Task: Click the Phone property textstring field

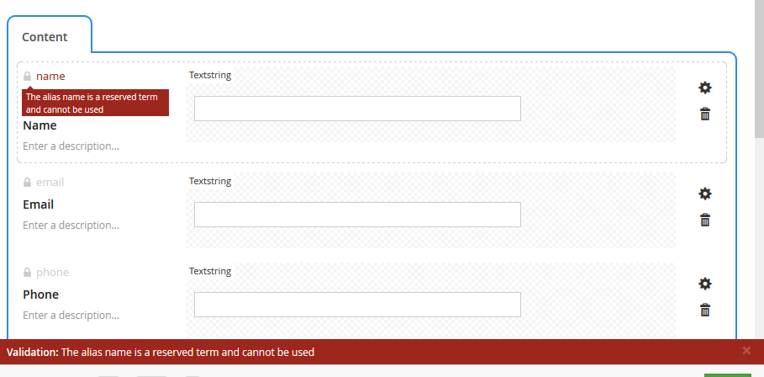Action: 357,305
